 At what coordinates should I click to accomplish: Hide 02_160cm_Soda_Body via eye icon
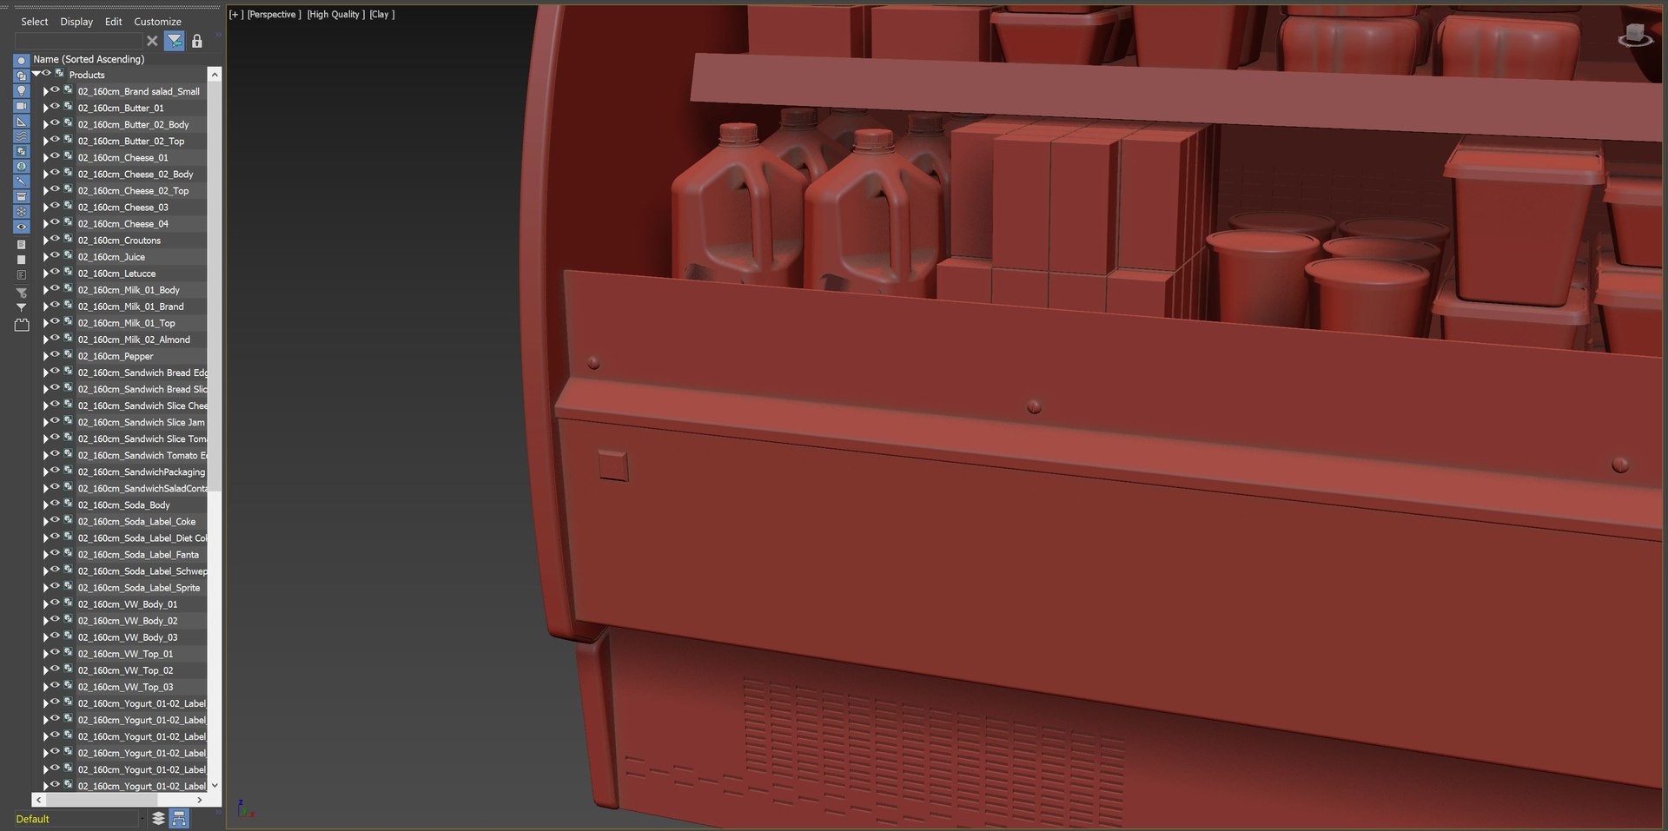(56, 504)
